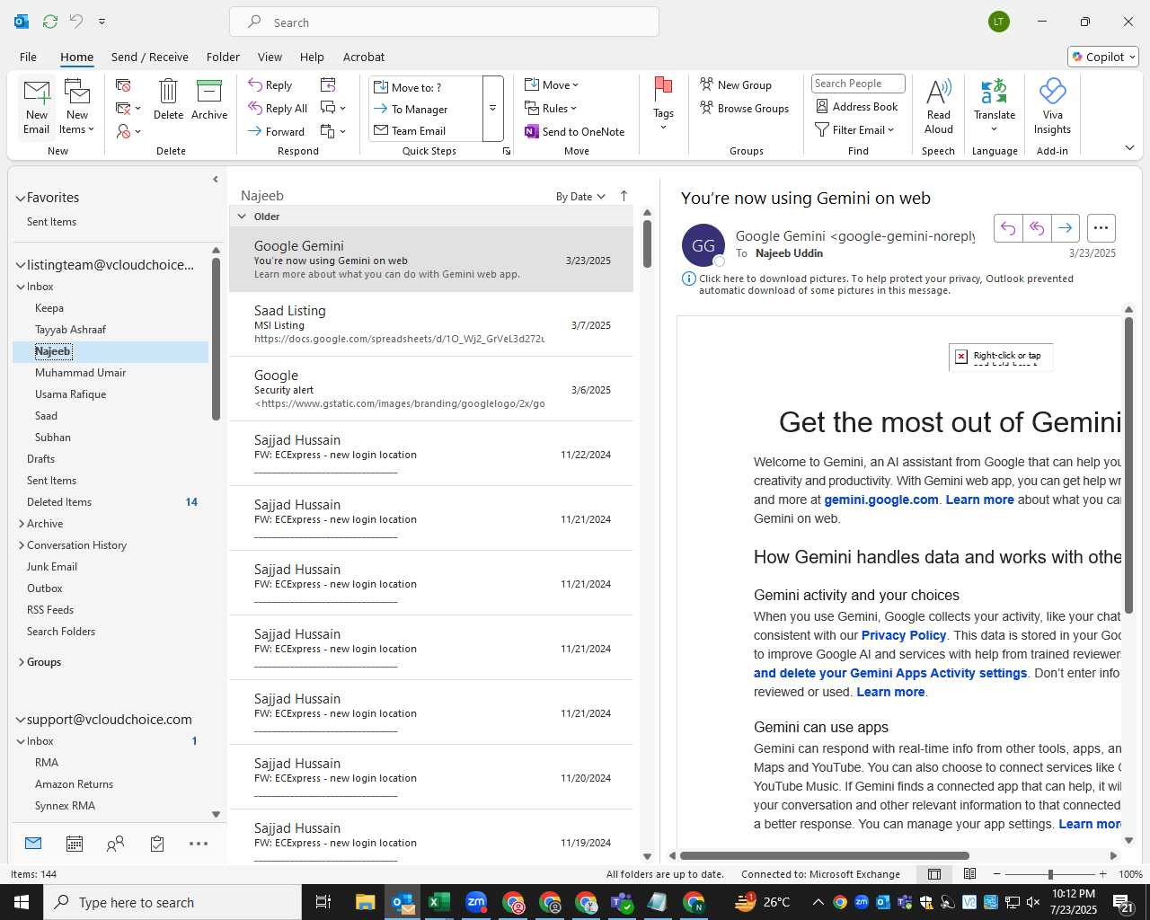The image size is (1150, 920).
Task: Open the Tags flag menu
Action: pos(663,103)
